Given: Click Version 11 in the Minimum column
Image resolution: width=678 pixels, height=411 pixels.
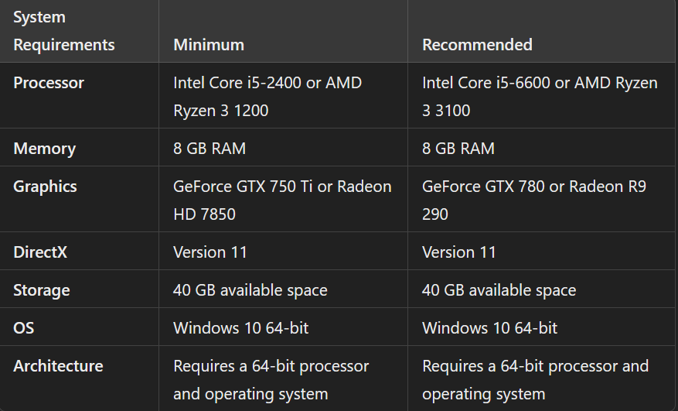Looking at the screenshot, I should (x=210, y=252).
